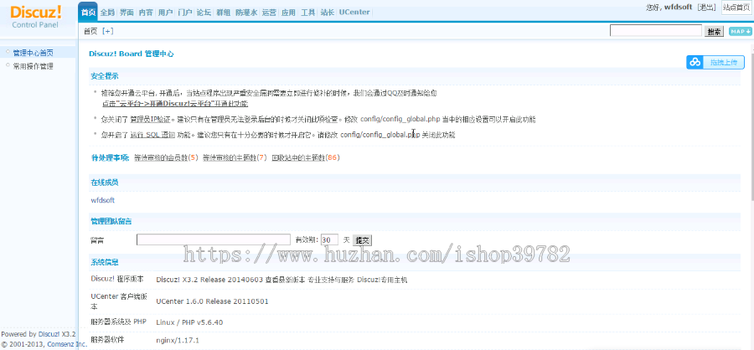The image size is (754, 350).
Task: Select 管理中心首页 in the sidebar
Action: (x=33, y=53)
